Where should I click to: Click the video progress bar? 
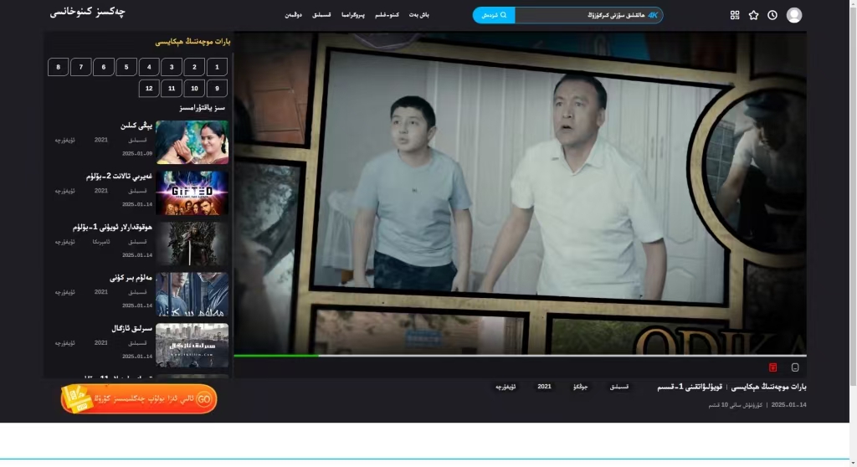[519, 356]
